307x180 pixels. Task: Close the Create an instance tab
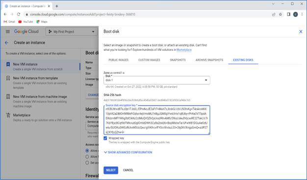coord(49,6)
